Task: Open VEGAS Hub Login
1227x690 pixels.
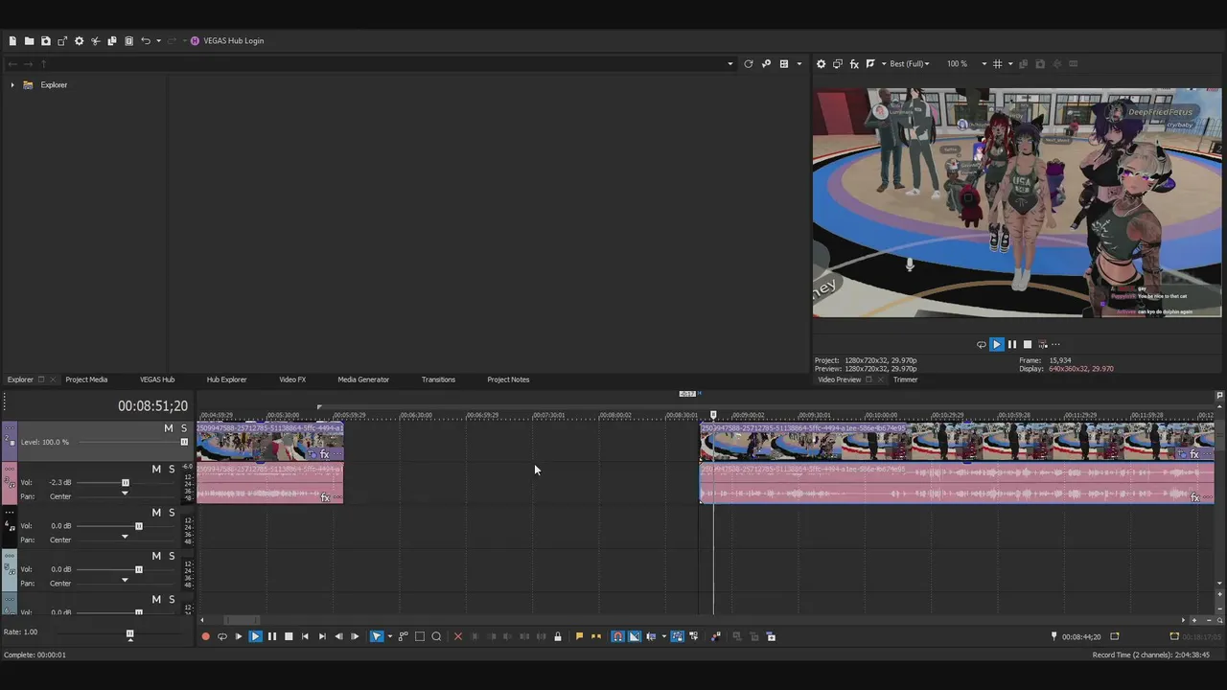Action: [226, 41]
